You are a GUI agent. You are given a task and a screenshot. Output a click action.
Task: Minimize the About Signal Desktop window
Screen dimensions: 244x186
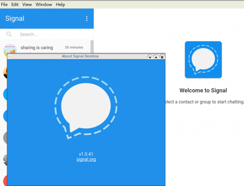point(150,57)
